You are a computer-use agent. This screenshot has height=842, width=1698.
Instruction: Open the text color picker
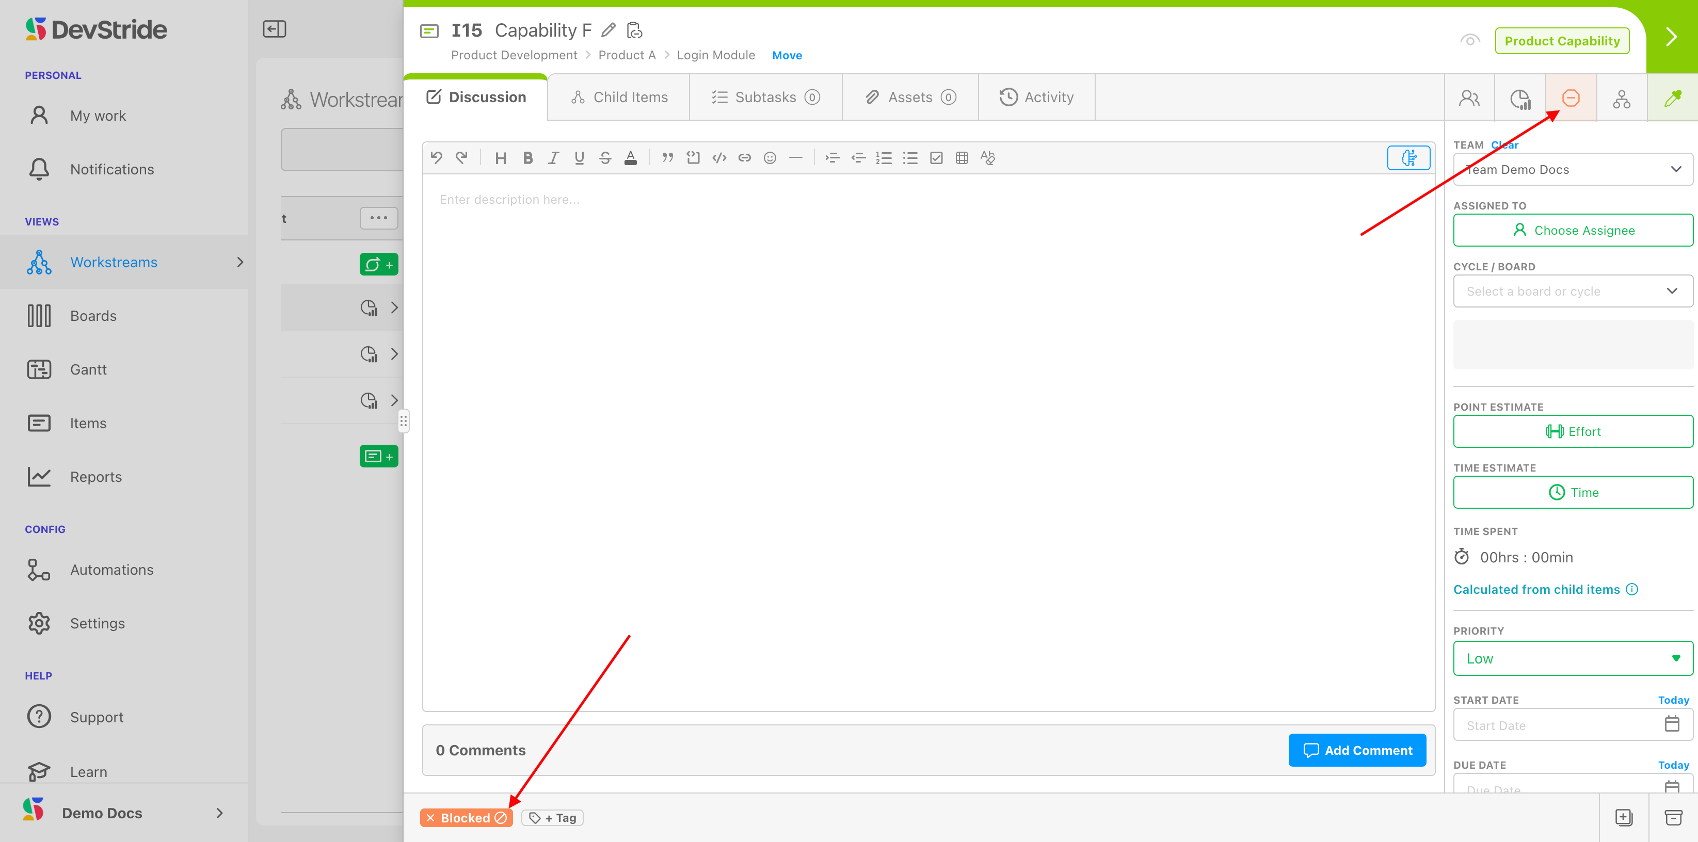click(x=630, y=158)
